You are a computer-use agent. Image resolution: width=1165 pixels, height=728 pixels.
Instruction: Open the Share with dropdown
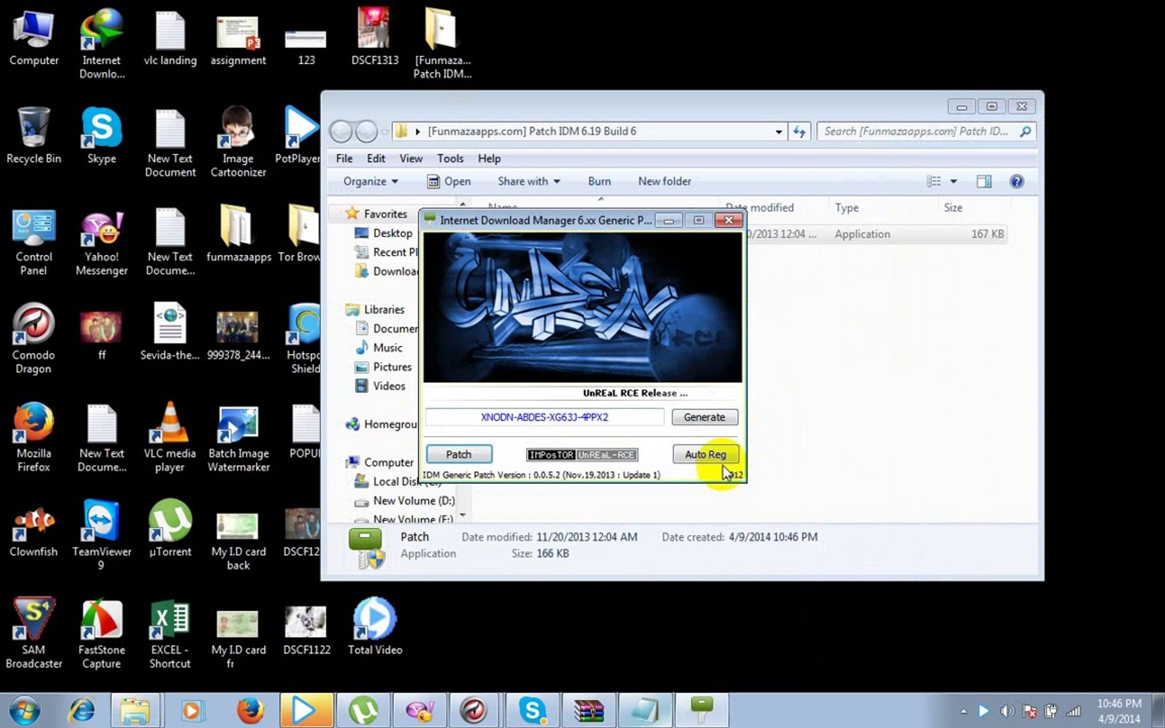point(529,181)
